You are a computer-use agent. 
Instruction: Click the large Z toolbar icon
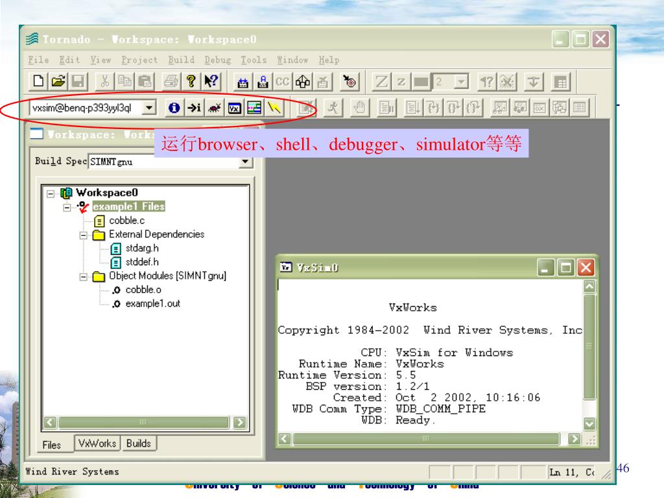381,82
